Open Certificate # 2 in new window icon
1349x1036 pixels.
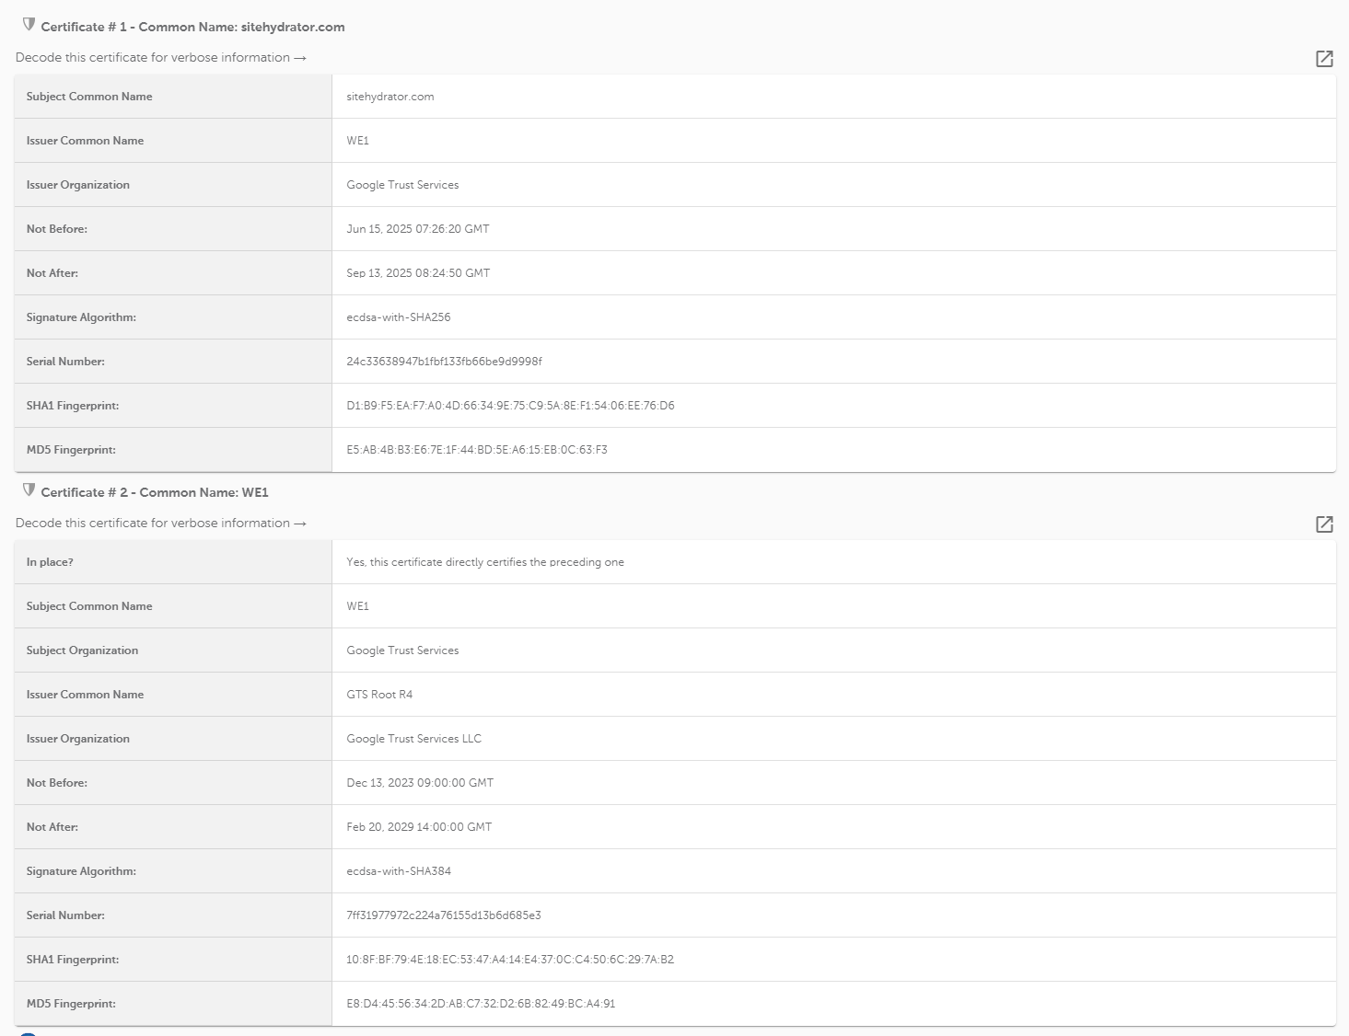tap(1324, 524)
